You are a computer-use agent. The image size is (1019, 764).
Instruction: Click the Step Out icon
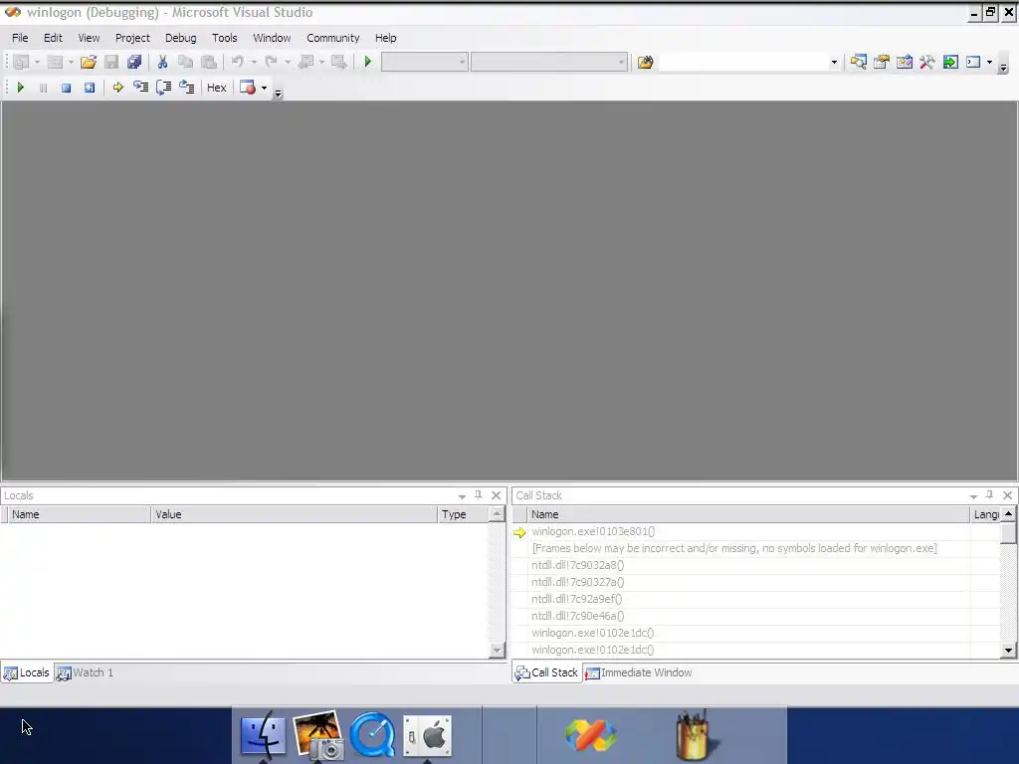[x=186, y=88]
